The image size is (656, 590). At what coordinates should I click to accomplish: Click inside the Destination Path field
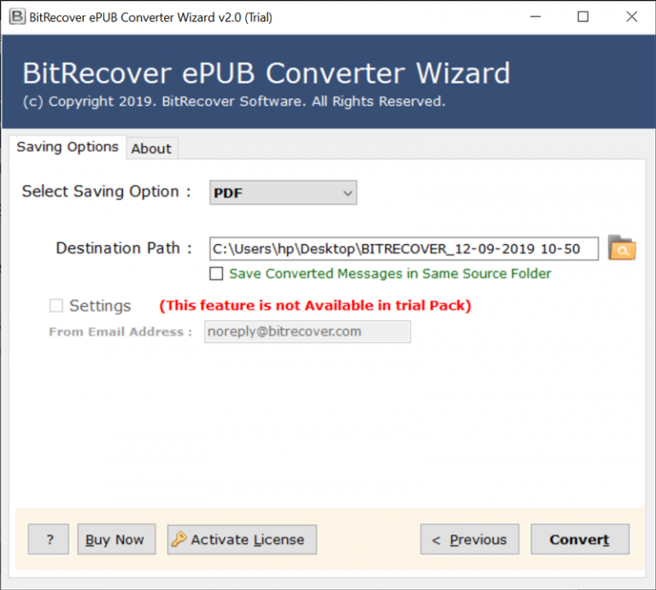pos(404,248)
